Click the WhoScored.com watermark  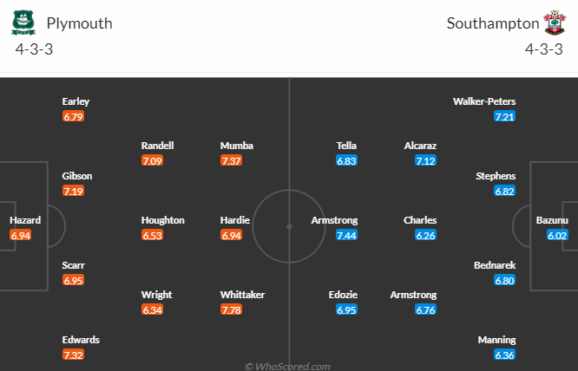[x=288, y=367]
